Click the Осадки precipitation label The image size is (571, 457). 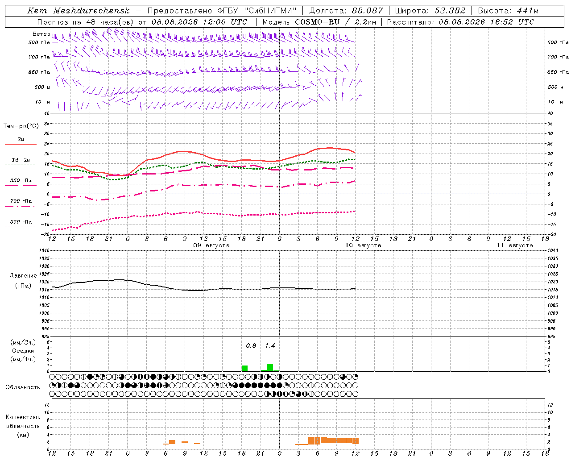(x=23, y=351)
